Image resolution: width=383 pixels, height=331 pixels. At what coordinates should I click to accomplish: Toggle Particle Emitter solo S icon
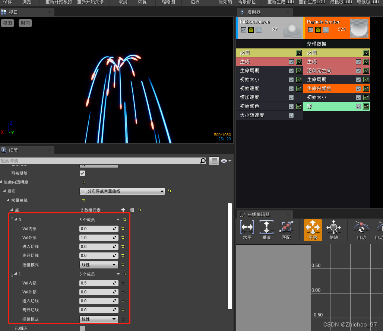326,30
